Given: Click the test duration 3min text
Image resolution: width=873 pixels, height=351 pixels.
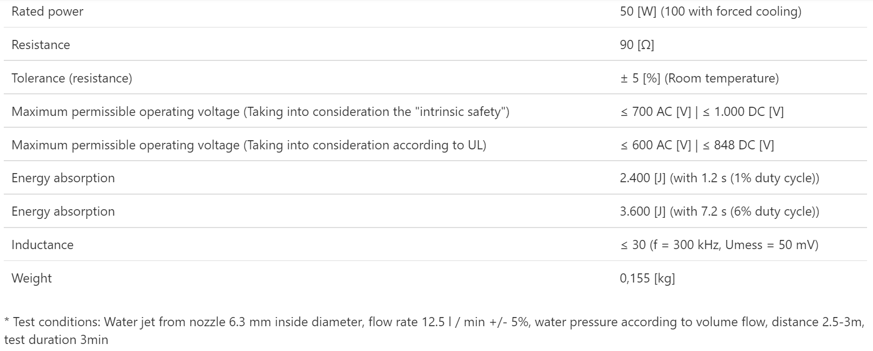Looking at the screenshot, I should tap(56, 340).
